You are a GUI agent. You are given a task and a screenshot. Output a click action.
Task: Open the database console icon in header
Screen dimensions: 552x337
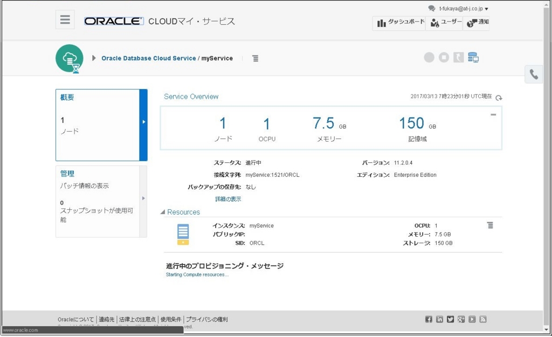tap(473, 57)
